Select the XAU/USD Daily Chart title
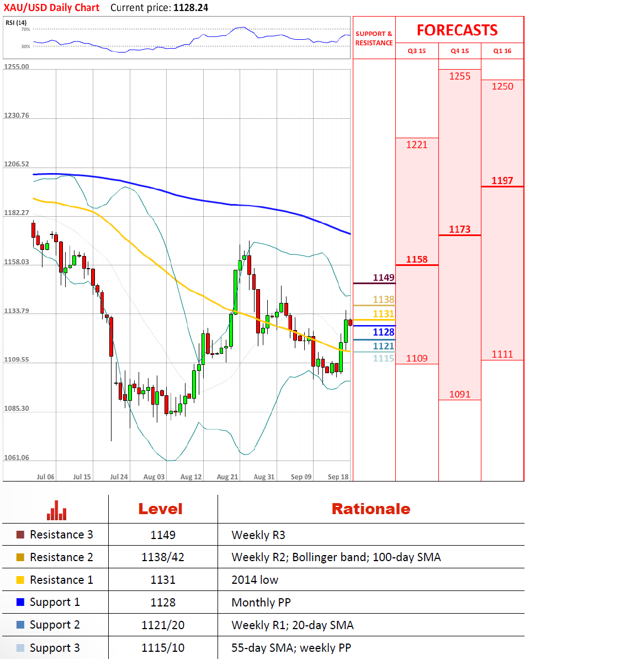636x659 pixels. tap(52, 8)
